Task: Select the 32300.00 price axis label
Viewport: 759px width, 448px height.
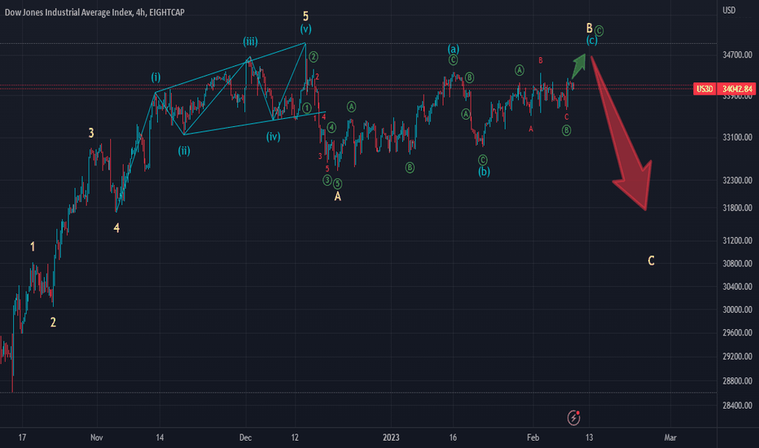Action: tap(737, 180)
